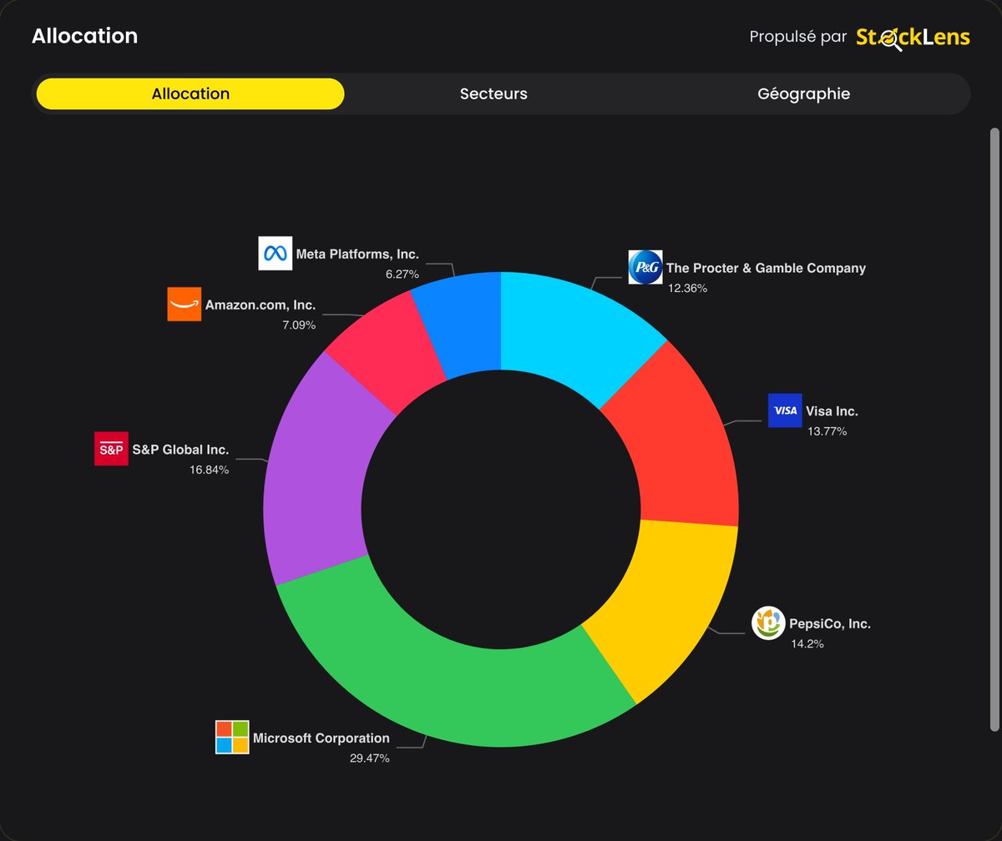Click the Visa logo icon
Screen dimensions: 1002x841
pos(785,410)
